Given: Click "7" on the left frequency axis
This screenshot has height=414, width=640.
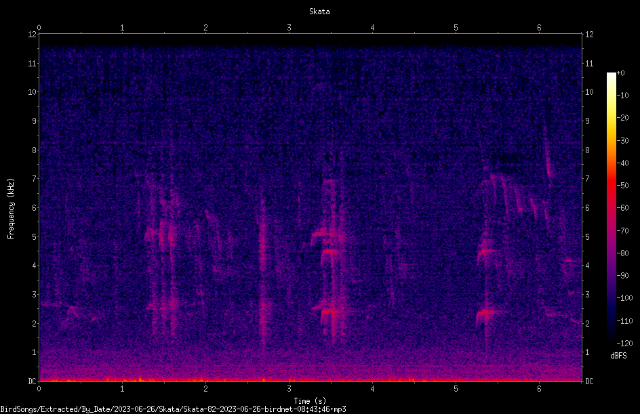Looking at the screenshot, I should [x=34, y=179].
